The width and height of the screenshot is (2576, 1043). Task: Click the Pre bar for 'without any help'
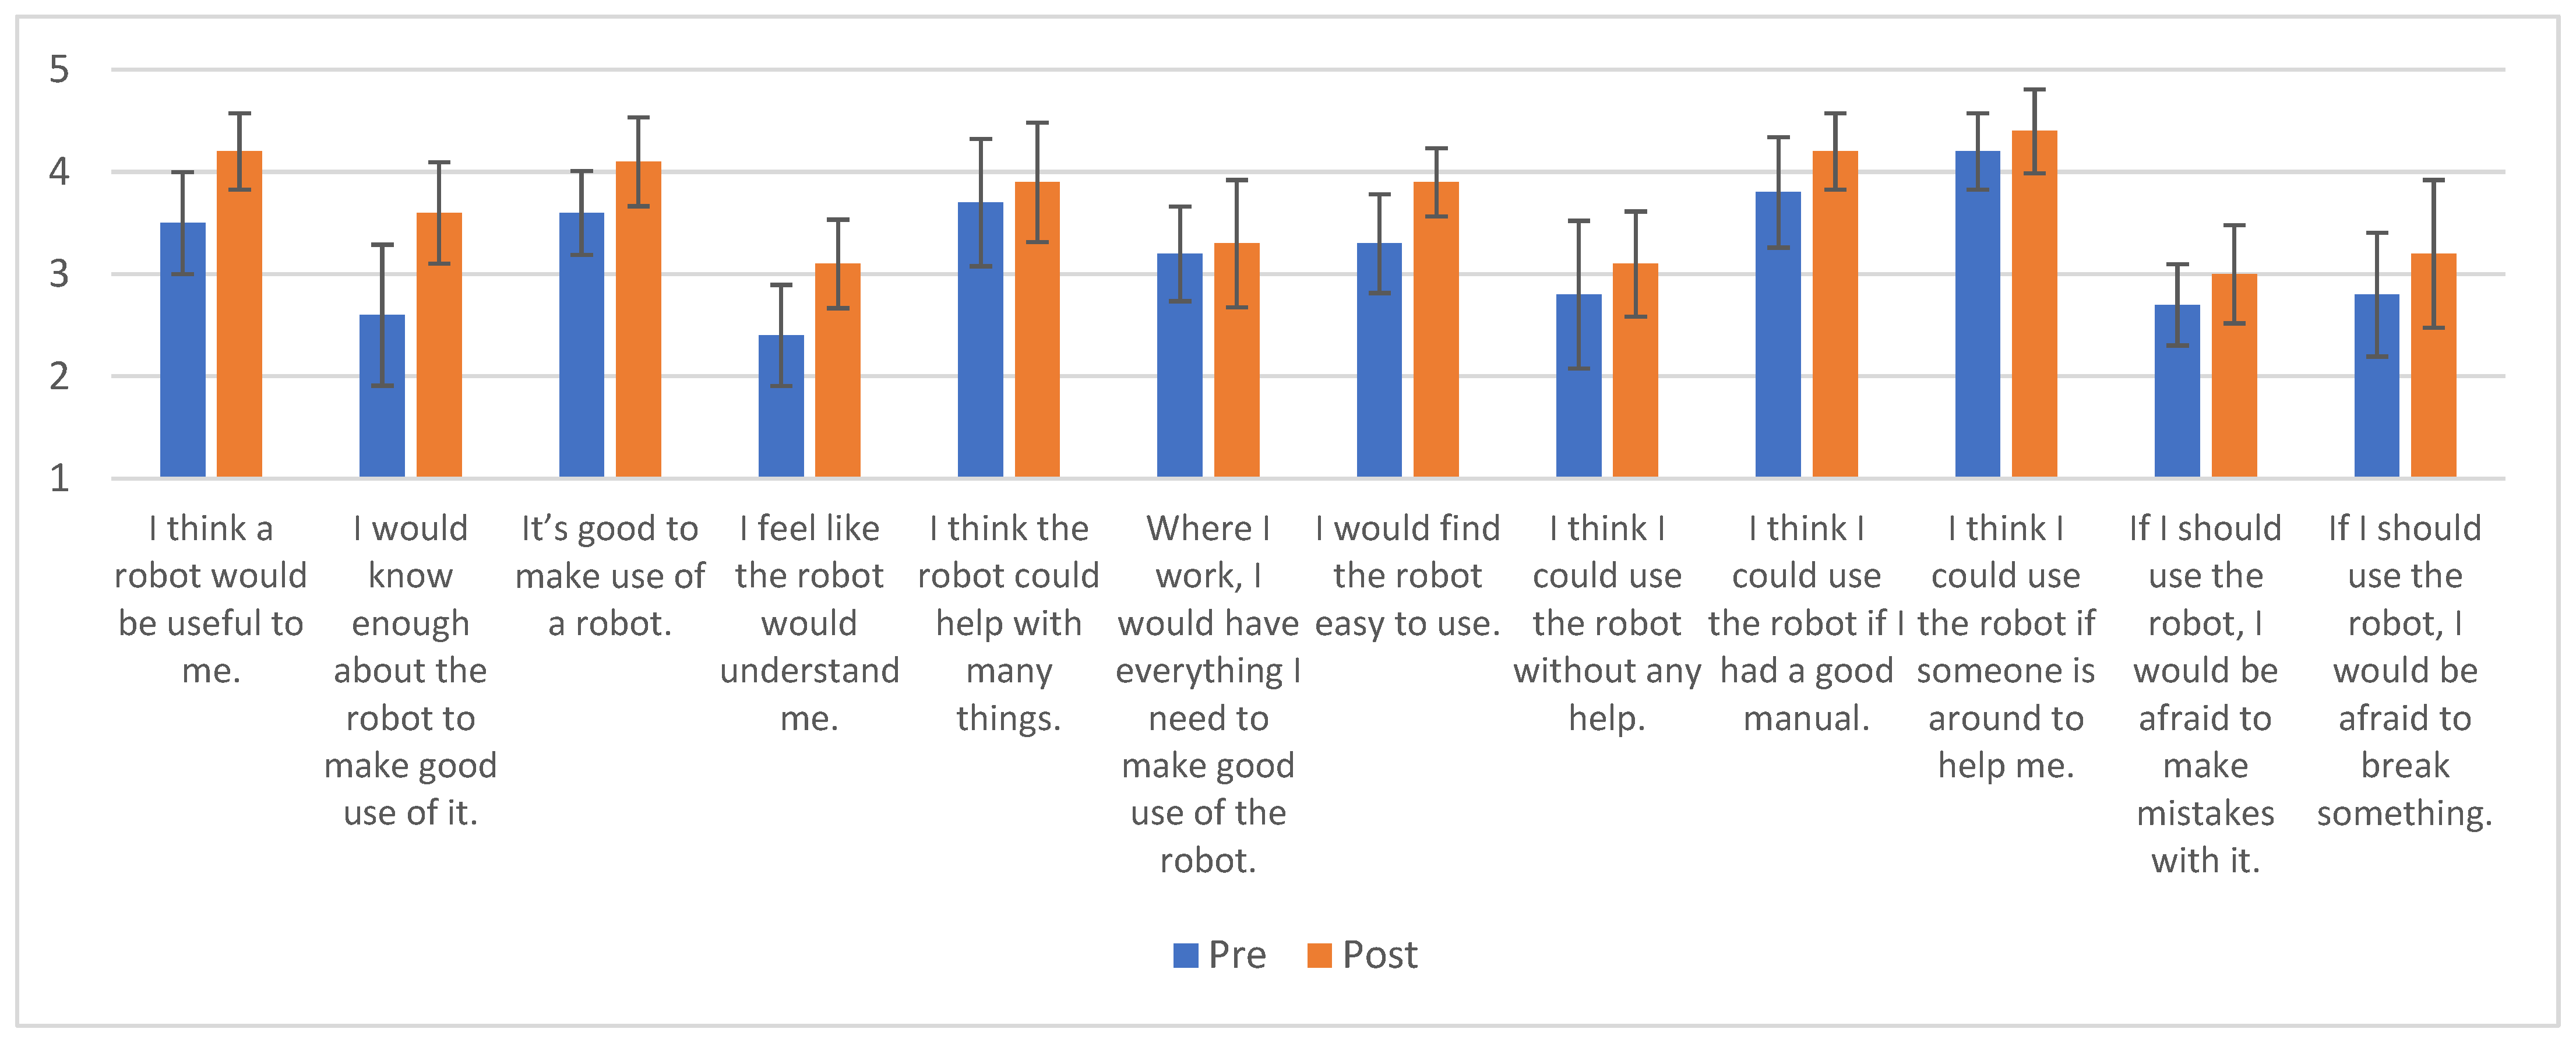pos(1579,386)
